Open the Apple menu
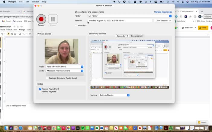The height and width of the screenshot is (132, 212). coord(4,2)
